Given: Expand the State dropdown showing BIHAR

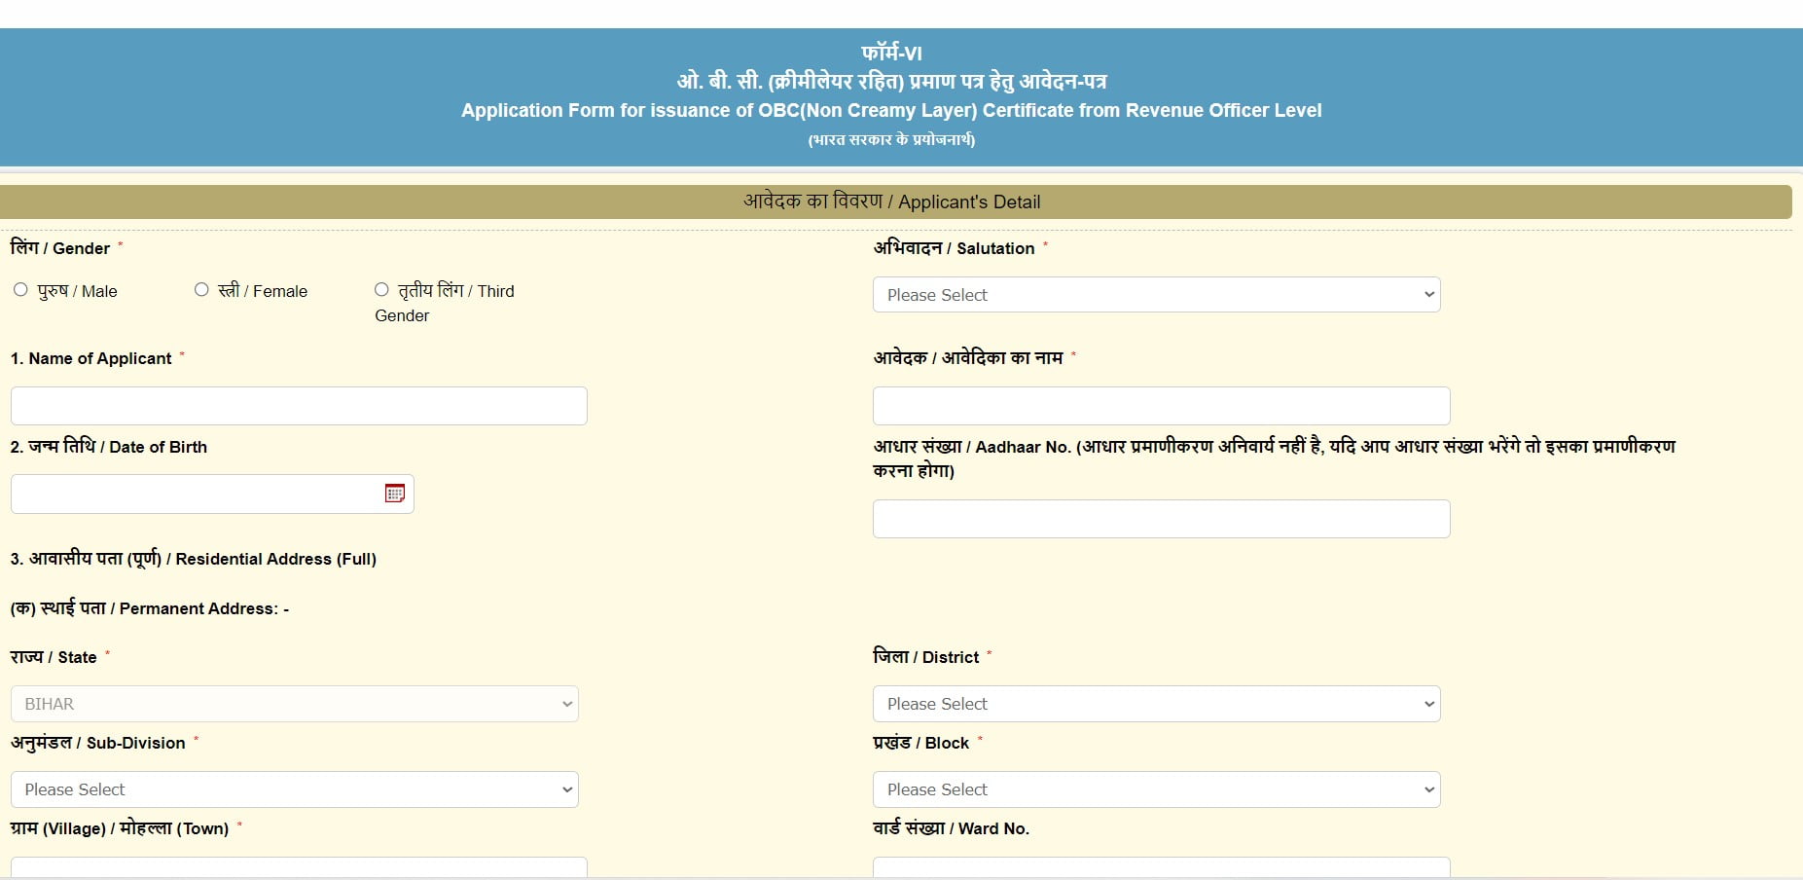Looking at the screenshot, I should click(x=294, y=704).
